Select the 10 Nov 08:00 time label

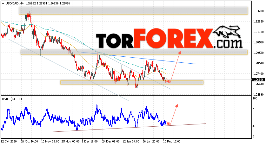pyautogui.click(x=50, y=141)
